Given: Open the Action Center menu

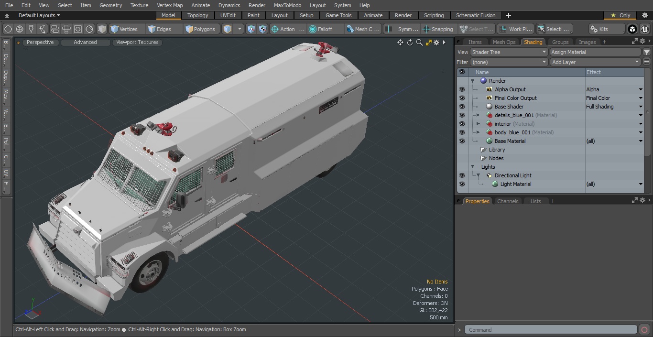Looking at the screenshot, I should (288, 29).
